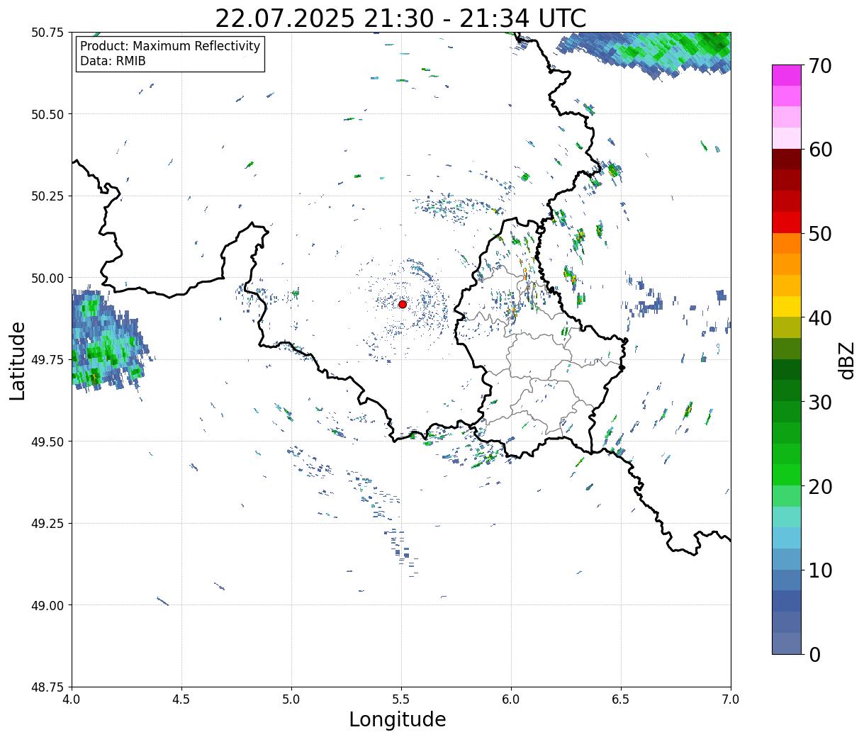Viewport: 864px width, 737px height.
Task: Click the 'Product: Maximum Reflectivity' legend text
Action: pyautogui.click(x=170, y=46)
